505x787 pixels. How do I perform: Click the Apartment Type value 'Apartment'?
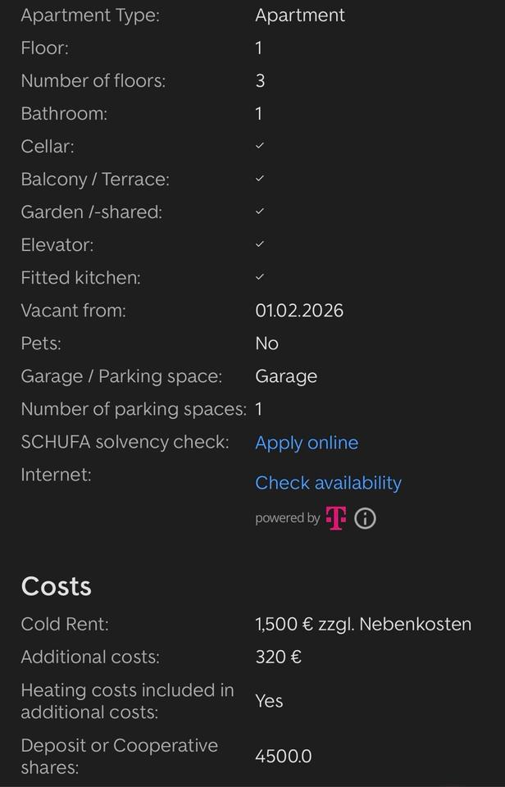click(300, 15)
